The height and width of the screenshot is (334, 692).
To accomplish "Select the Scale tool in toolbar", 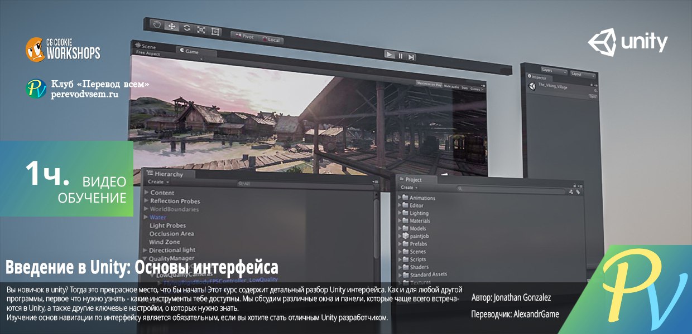I will pyautogui.click(x=201, y=30).
